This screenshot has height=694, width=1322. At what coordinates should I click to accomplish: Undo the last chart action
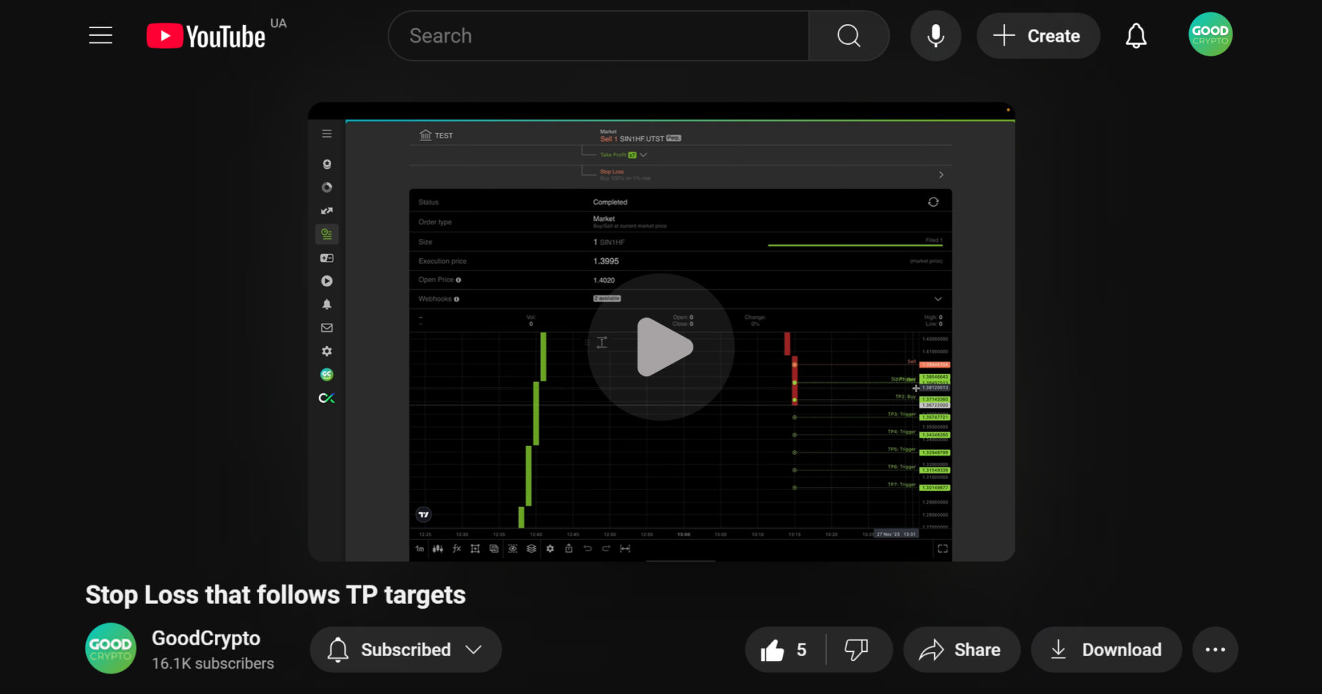(587, 549)
